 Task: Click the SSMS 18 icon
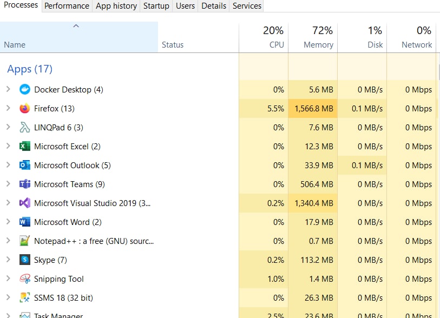point(25,297)
